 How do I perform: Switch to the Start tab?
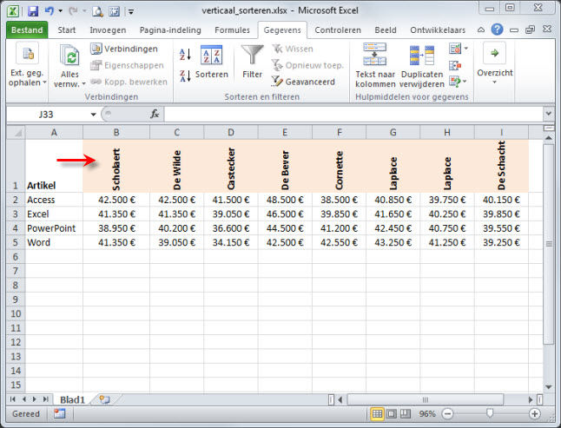tap(67, 30)
